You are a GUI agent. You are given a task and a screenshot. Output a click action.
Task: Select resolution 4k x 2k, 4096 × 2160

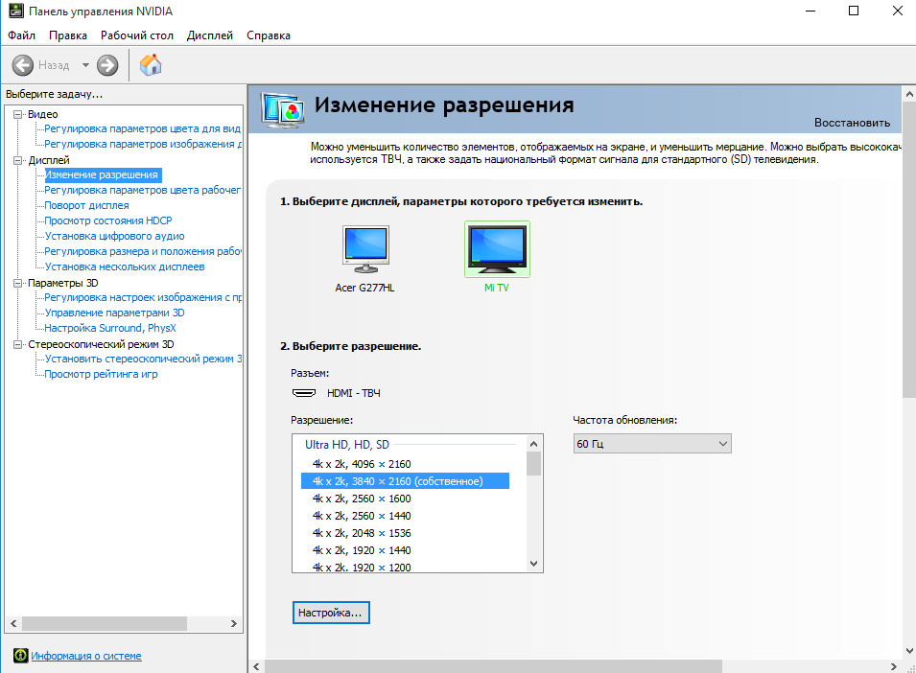[x=362, y=464]
